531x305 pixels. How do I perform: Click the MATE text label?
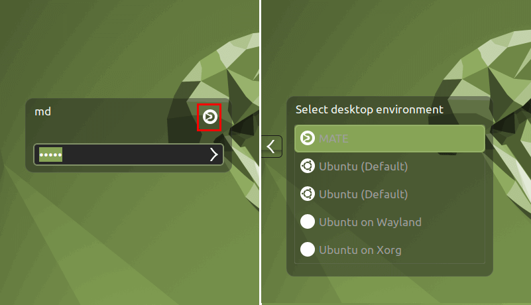coord(333,139)
